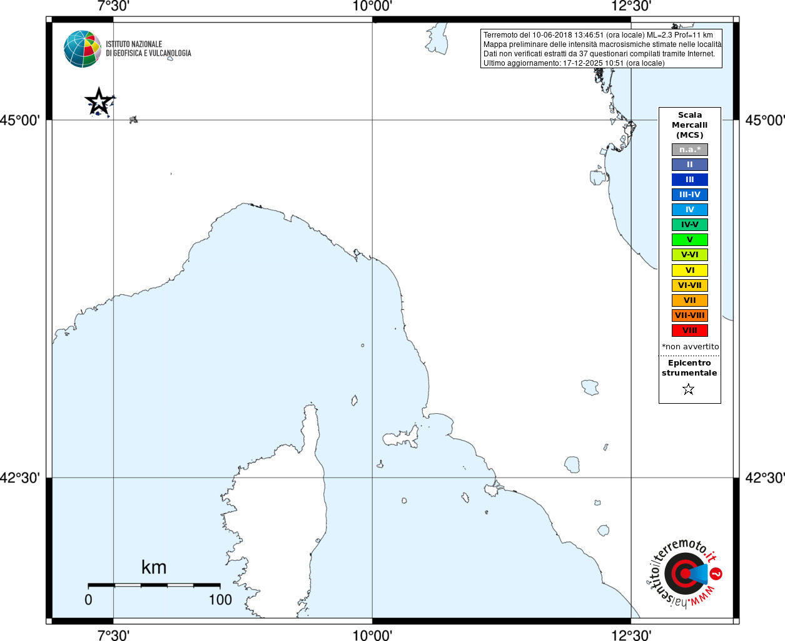Select the orange VII intensity swatch
This screenshot has width=785, height=641.
point(690,300)
